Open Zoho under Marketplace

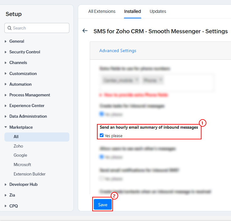[18, 146]
